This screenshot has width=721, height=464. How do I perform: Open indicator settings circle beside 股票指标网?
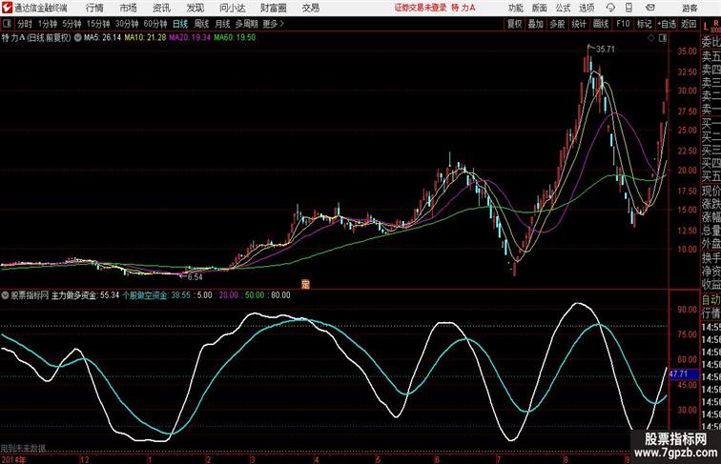click(x=5, y=295)
